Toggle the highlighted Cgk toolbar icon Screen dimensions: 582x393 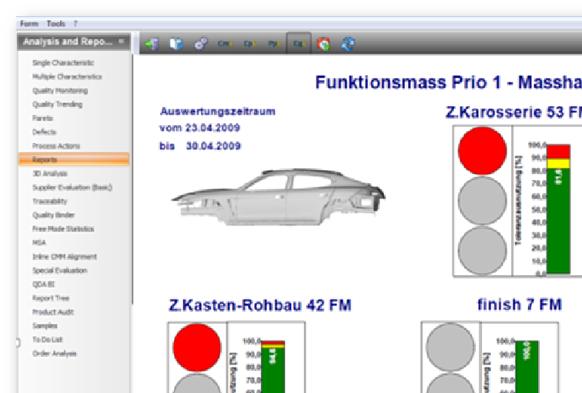pyautogui.click(x=299, y=43)
